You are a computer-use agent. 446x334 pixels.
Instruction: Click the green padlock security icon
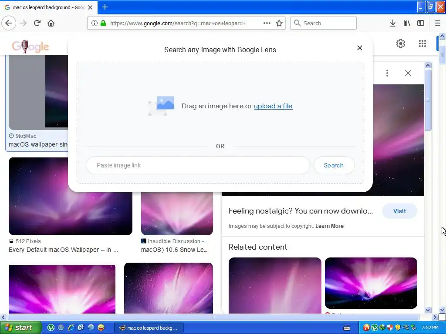point(103,23)
